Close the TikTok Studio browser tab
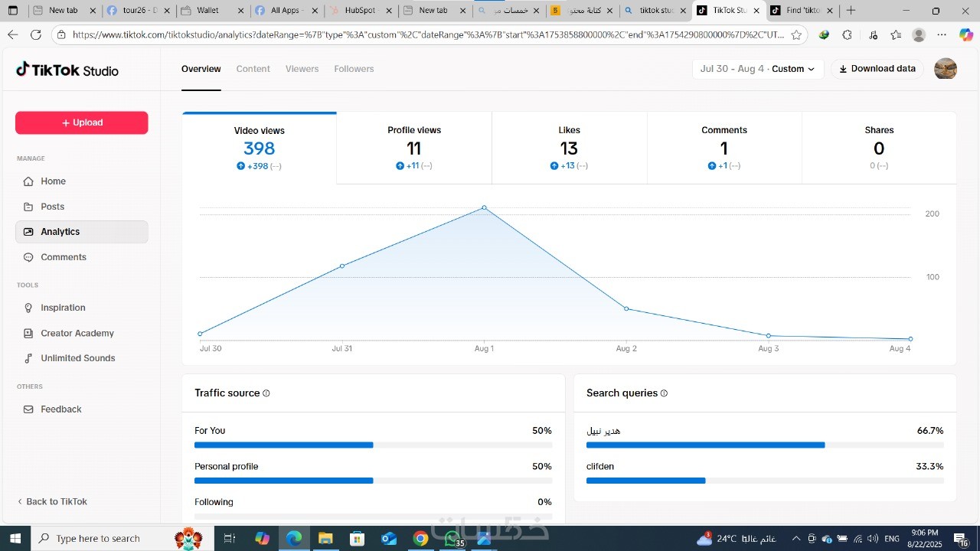The image size is (980, 551). pos(756,11)
